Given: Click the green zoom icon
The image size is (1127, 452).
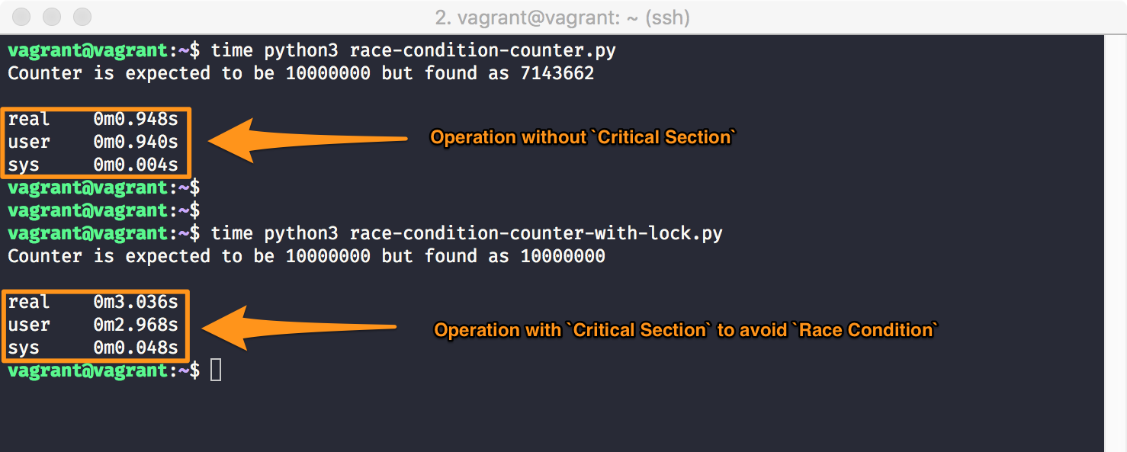Looking at the screenshot, I should tap(82, 15).
